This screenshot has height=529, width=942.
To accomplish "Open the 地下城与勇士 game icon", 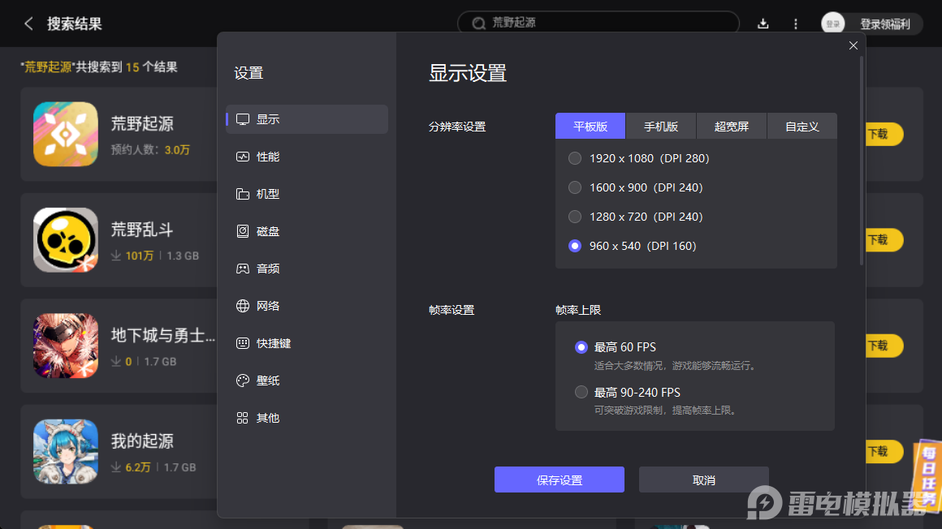I will pos(66,346).
